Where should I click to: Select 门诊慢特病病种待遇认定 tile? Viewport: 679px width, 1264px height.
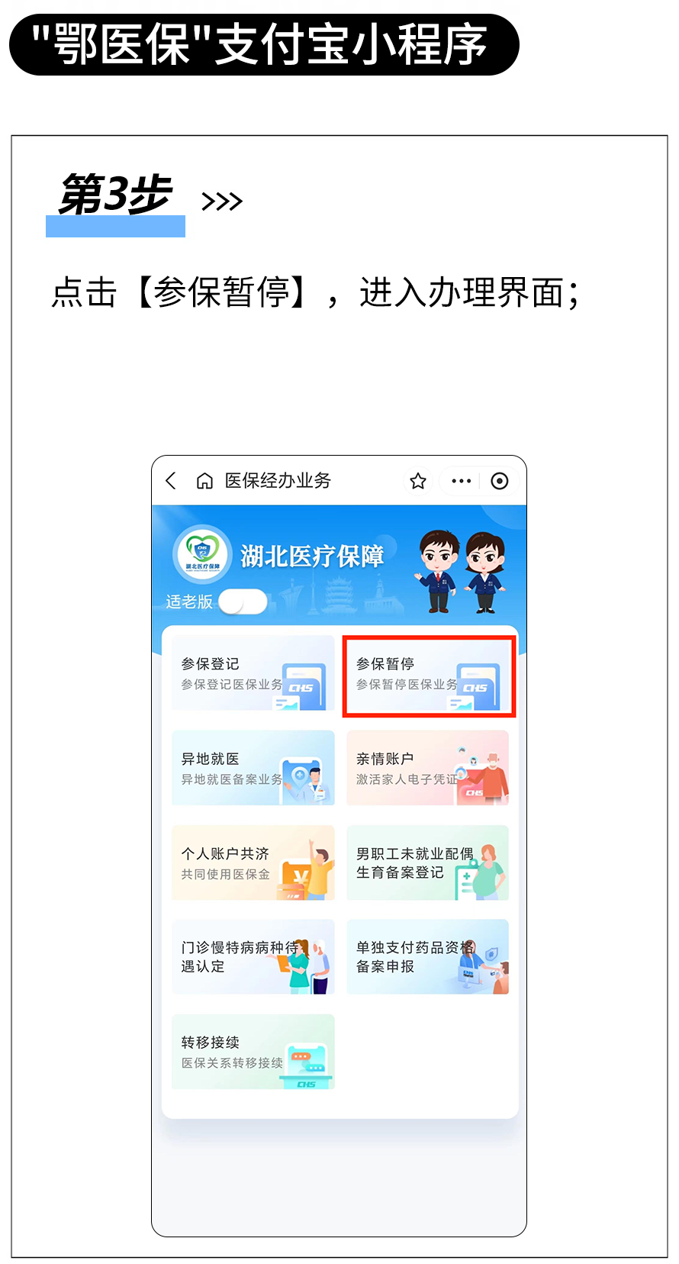[x=253, y=957]
